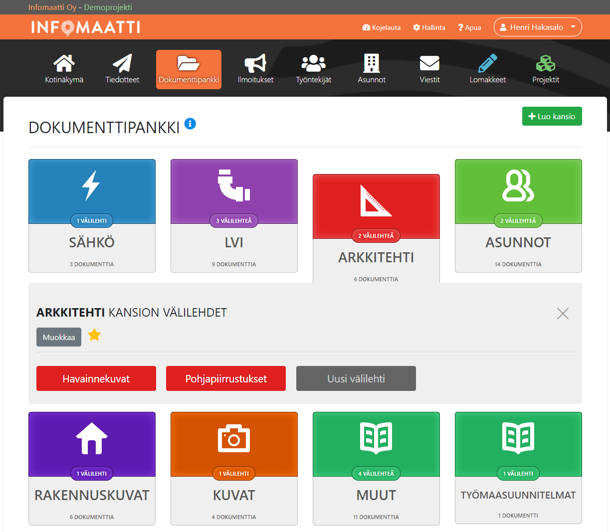The image size is (610, 532).
Task: Click '14 DOKUMENTTIA' under Asunnot
Action: click(x=518, y=264)
